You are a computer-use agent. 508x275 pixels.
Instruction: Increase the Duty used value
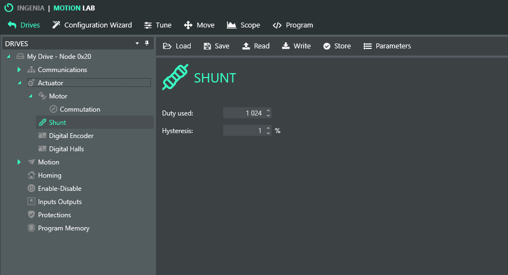coord(268,111)
